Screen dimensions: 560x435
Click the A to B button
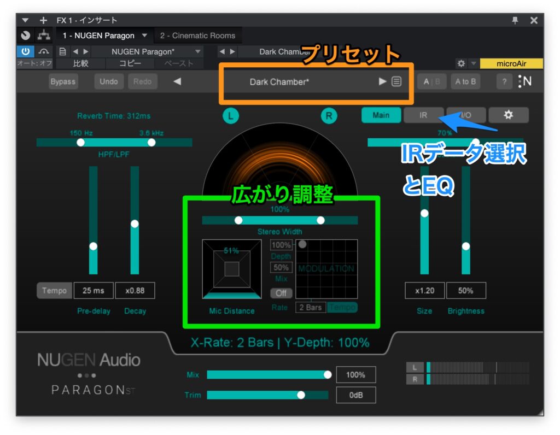coord(465,81)
